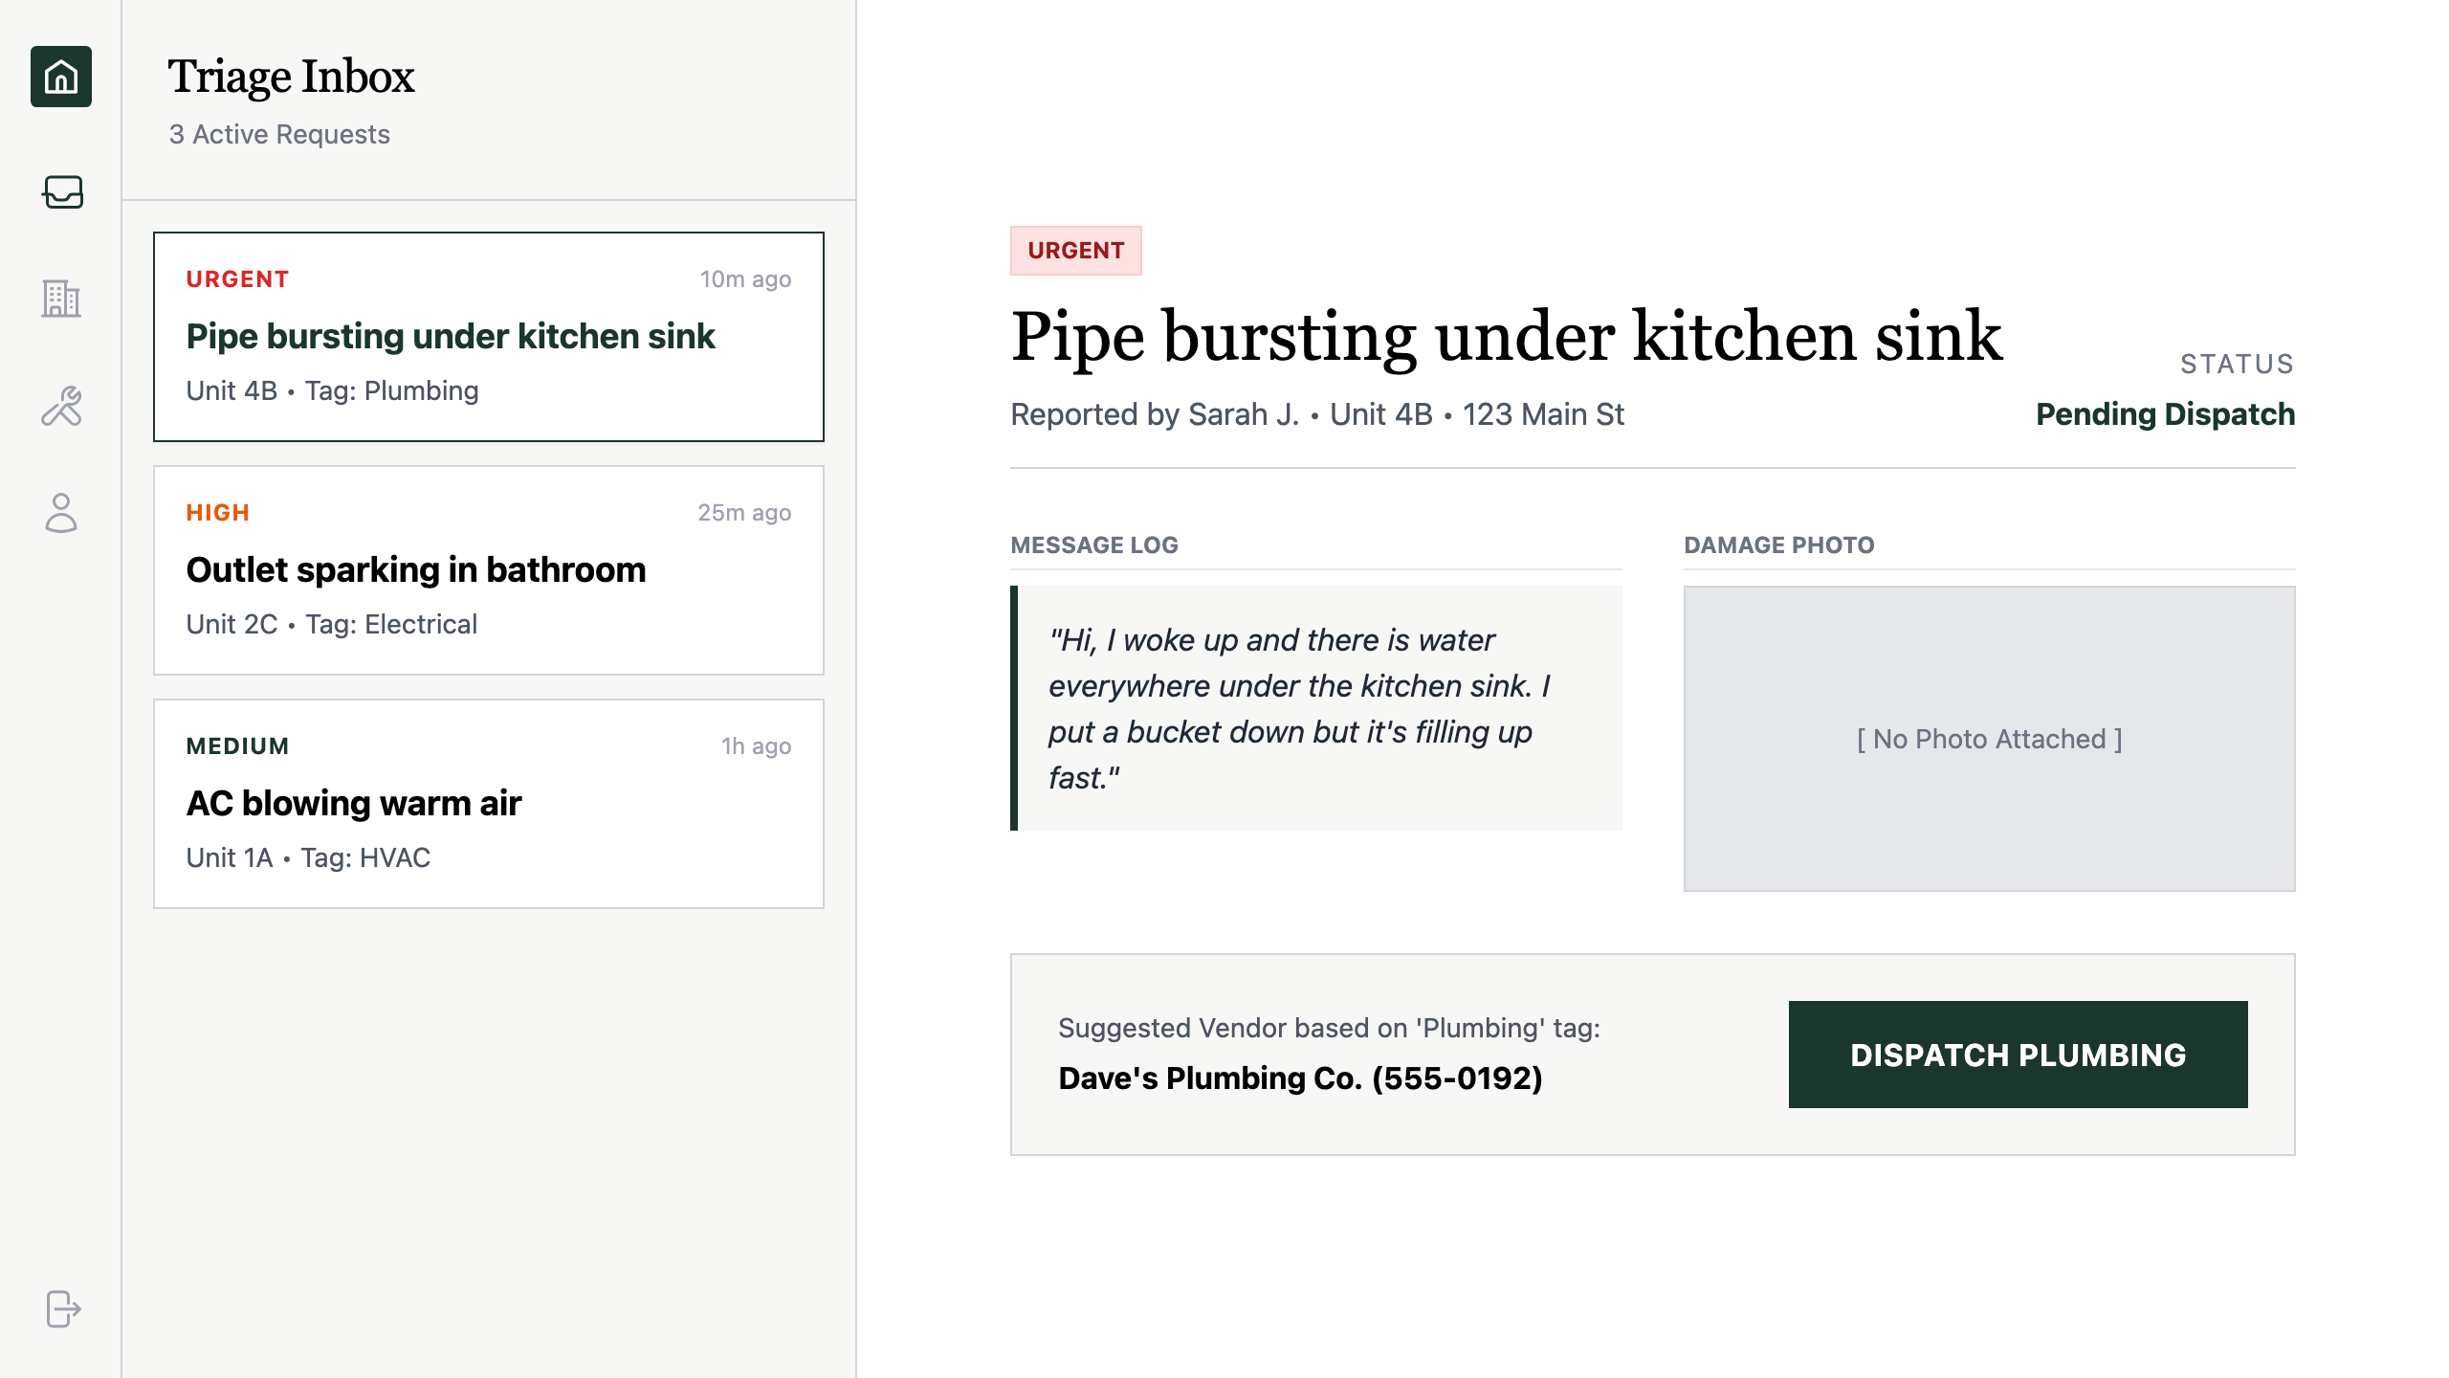Click the No Photo Attached placeholder
This screenshot has width=2449, height=1378.
pos(1988,739)
